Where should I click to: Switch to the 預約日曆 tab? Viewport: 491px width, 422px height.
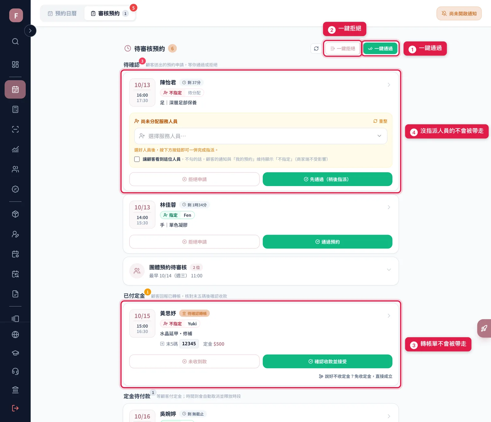coord(62,14)
